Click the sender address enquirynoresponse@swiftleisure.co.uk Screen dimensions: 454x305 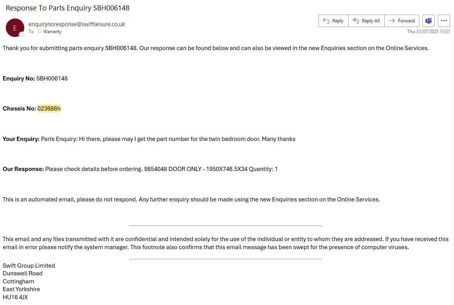77,24
